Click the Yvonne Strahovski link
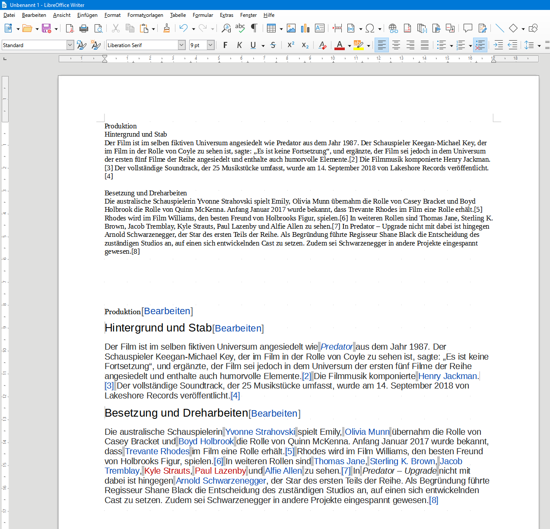Image resolution: width=550 pixels, height=529 pixels. click(x=260, y=432)
